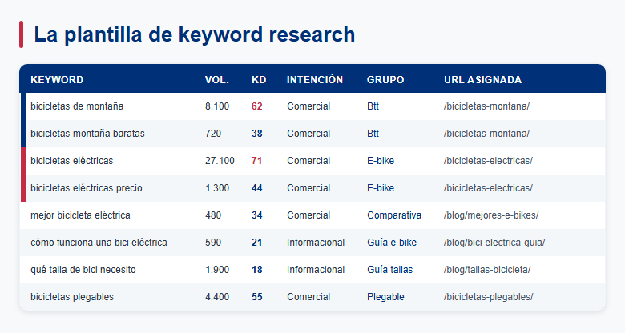Click the volume value 720
This screenshot has height=333, width=625.
pos(213,134)
